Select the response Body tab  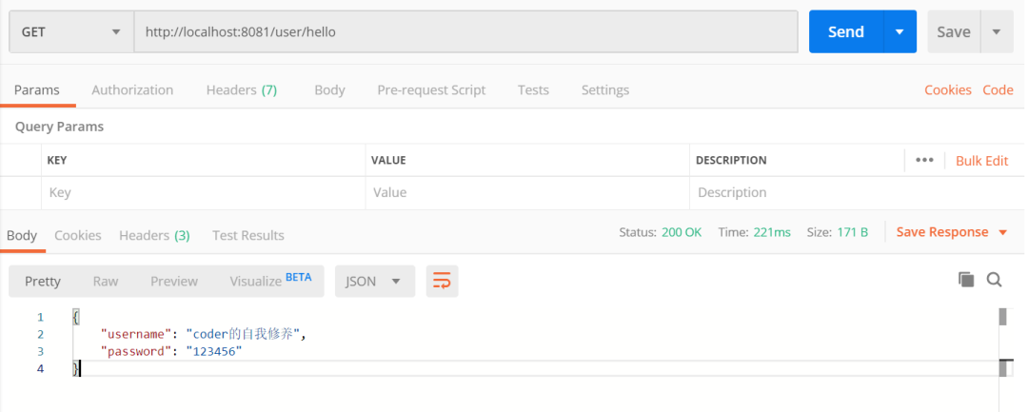[x=22, y=235]
